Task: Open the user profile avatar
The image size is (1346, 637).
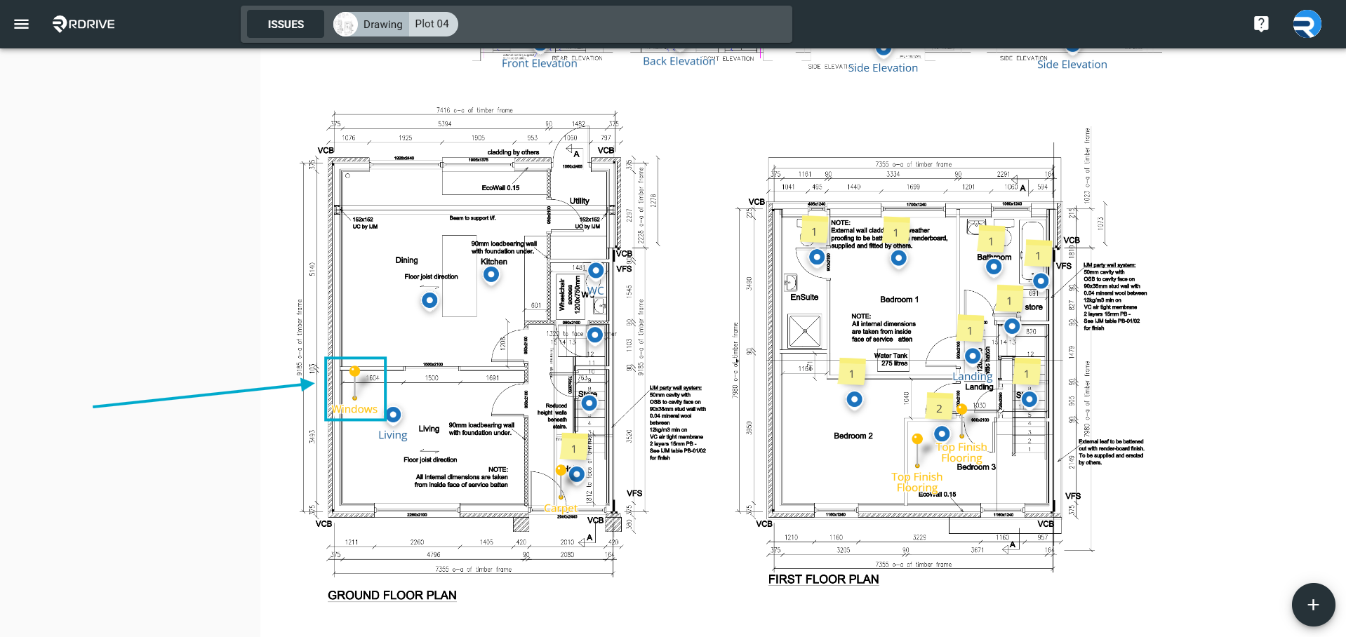Action: (1307, 24)
